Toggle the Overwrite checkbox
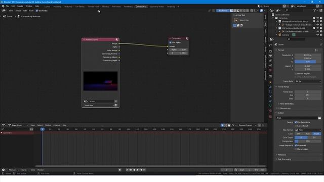Image resolution: width=324 pixels, height=182 pixels. pos(296,146)
